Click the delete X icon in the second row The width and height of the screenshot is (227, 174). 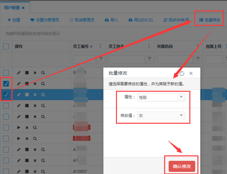point(35,84)
